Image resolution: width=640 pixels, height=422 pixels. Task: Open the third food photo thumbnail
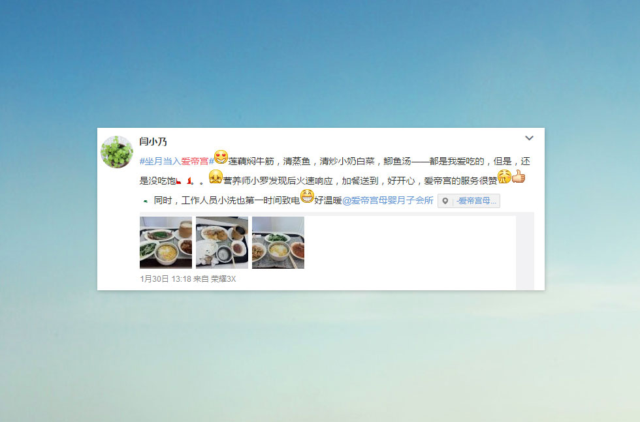(x=278, y=243)
